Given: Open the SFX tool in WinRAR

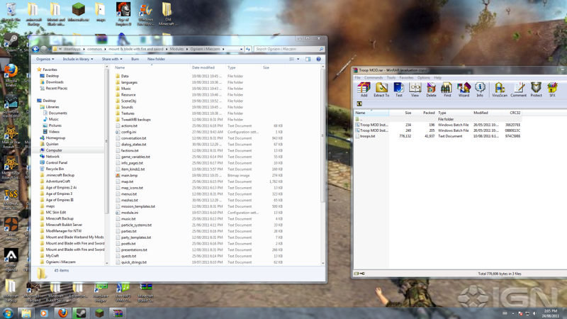Looking at the screenshot, I should pyautogui.click(x=552, y=89).
